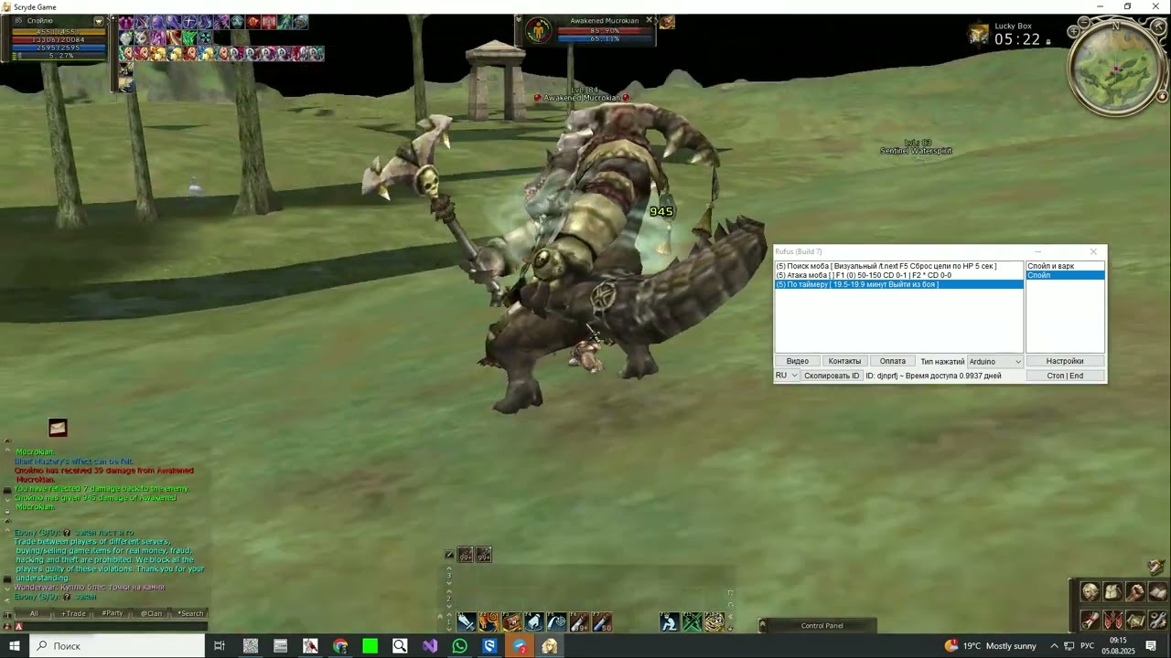Click the target's Awakened Mucrokian portrait icon

[539, 31]
